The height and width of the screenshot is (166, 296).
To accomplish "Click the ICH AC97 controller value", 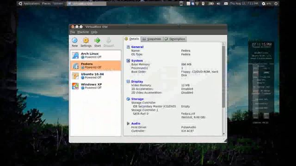I will (187, 131).
